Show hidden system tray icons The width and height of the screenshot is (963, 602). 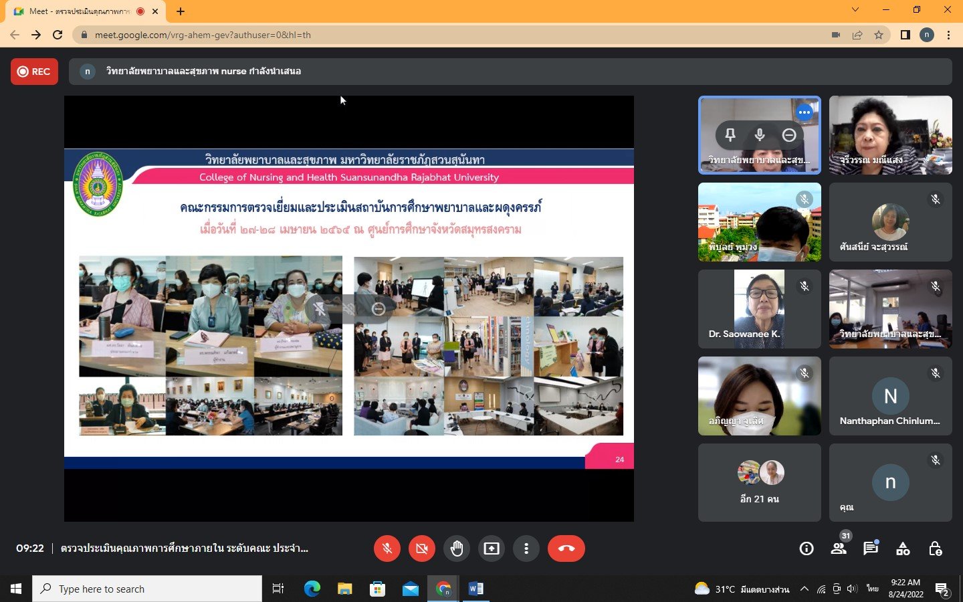805,589
